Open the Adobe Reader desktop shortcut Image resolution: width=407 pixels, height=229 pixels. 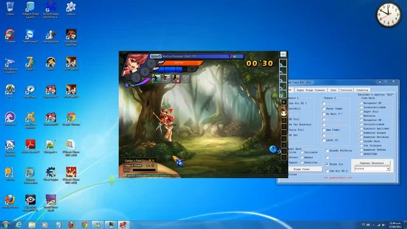coord(30,146)
